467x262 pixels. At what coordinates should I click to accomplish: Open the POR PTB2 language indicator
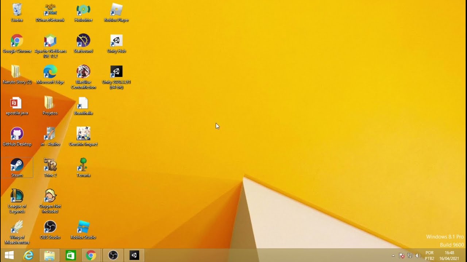click(x=429, y=255)
